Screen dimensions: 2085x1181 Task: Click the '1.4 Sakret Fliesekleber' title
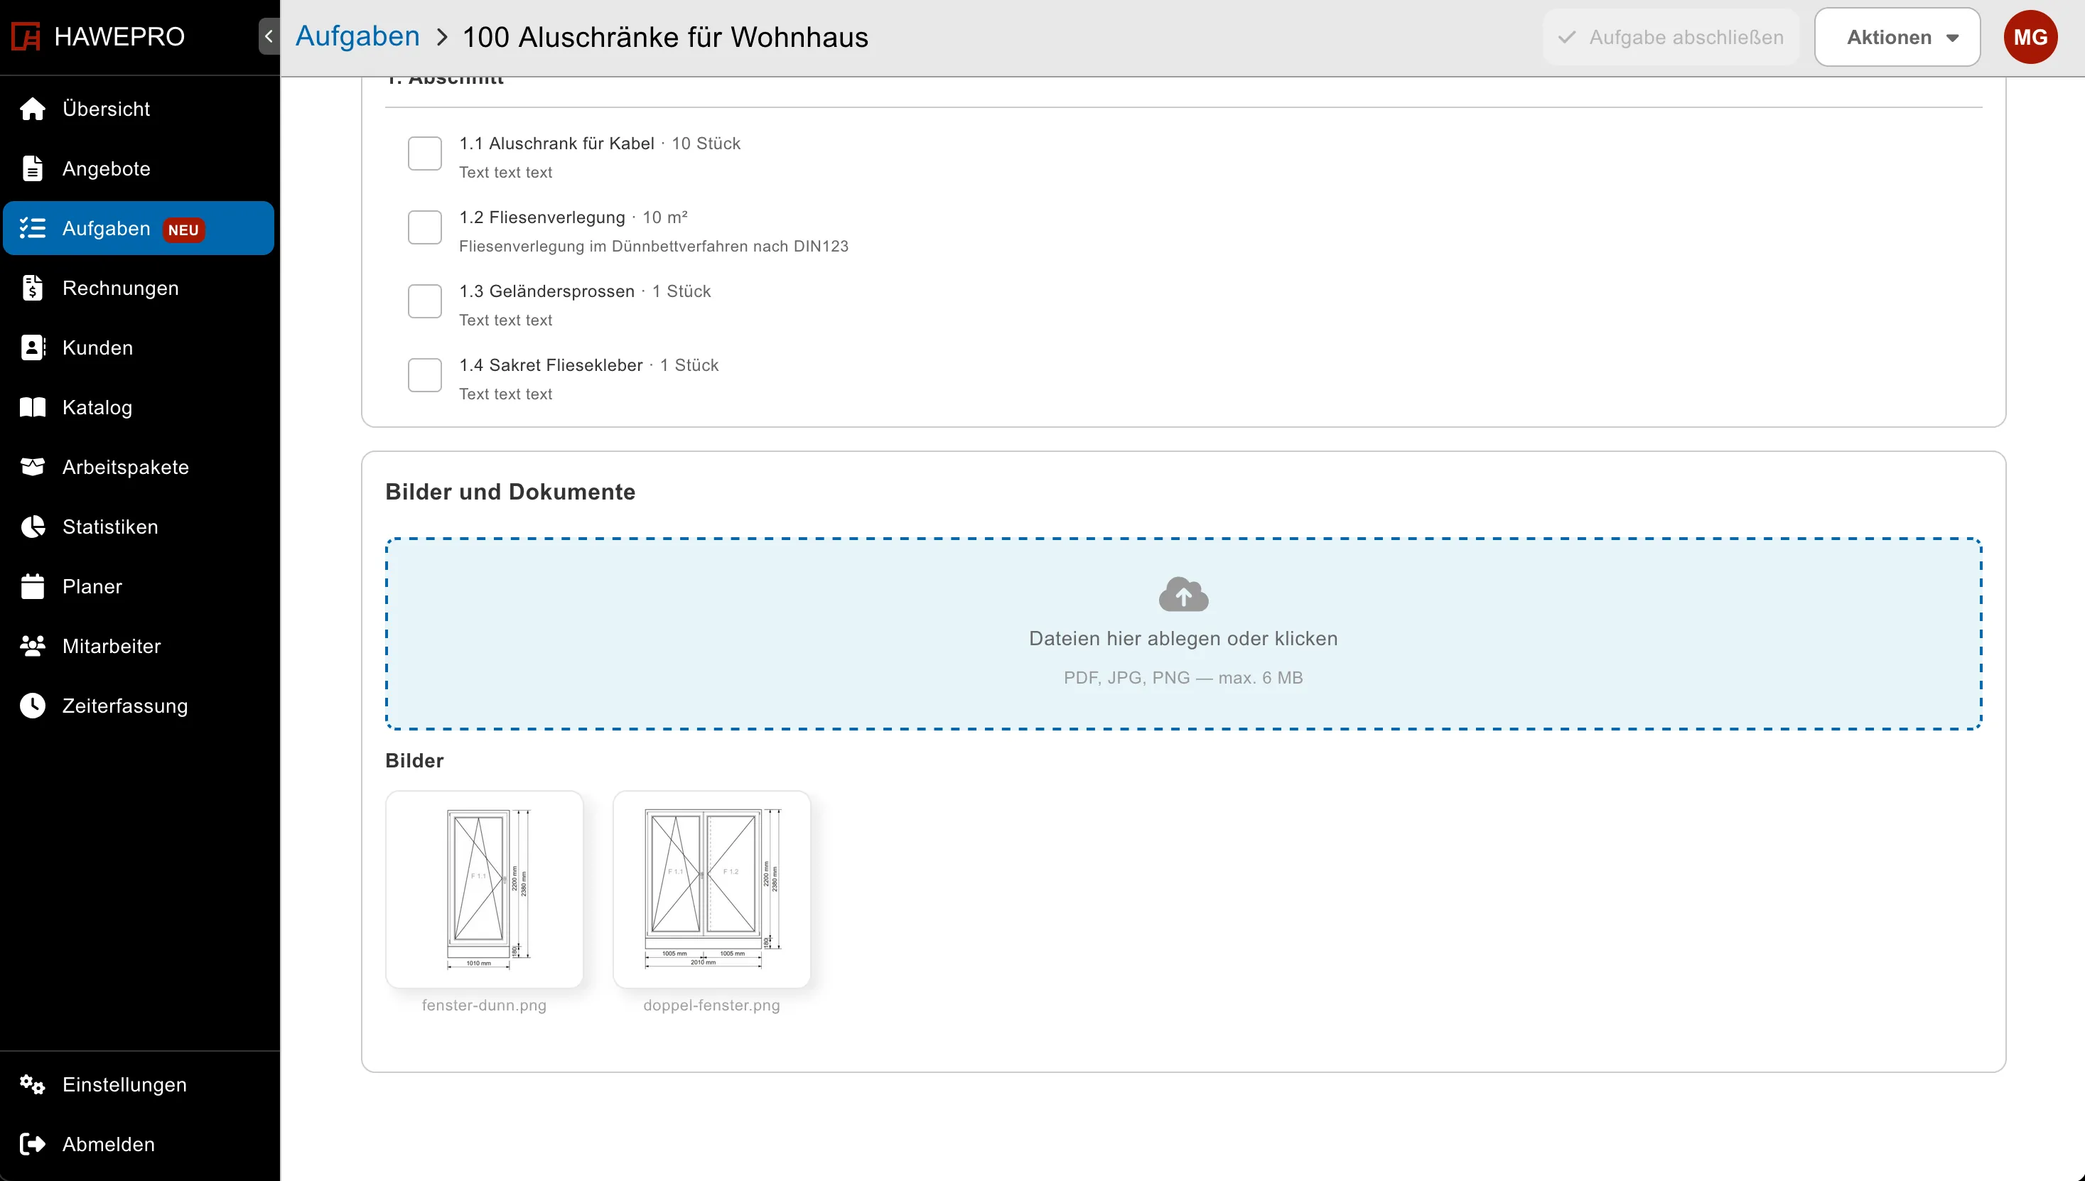[551, 365]
